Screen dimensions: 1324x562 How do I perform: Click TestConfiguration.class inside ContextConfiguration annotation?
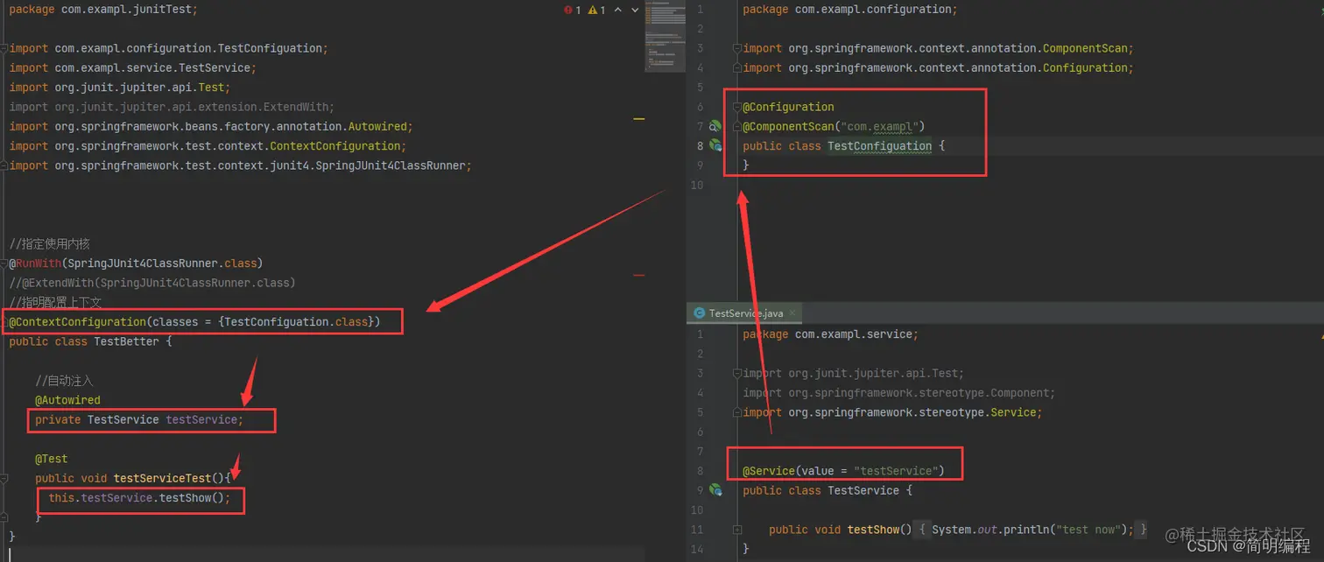(297, 321)
